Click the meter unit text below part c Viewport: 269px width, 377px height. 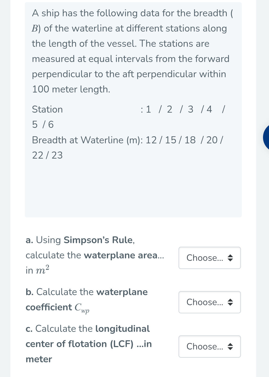[38, 359]
